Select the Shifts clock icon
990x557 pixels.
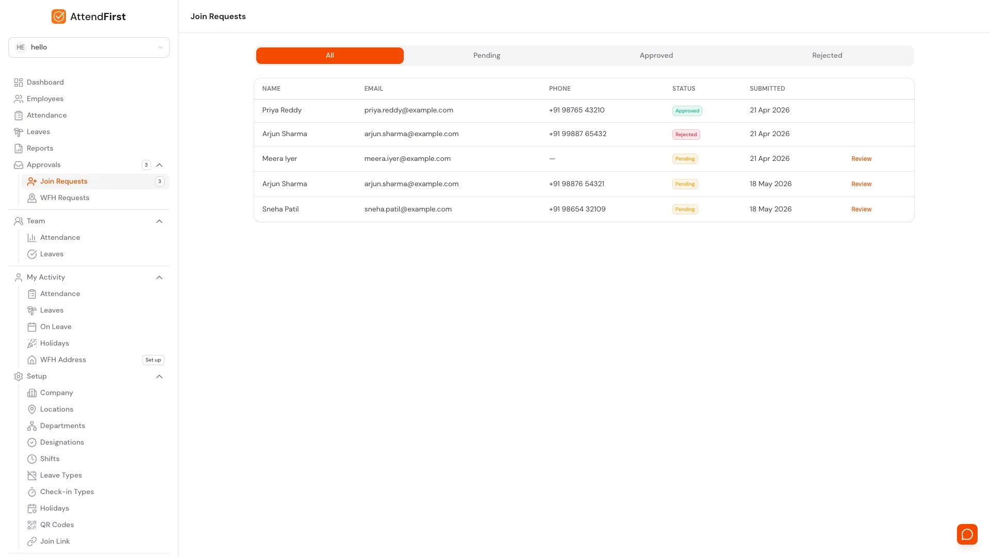point(32,459)
